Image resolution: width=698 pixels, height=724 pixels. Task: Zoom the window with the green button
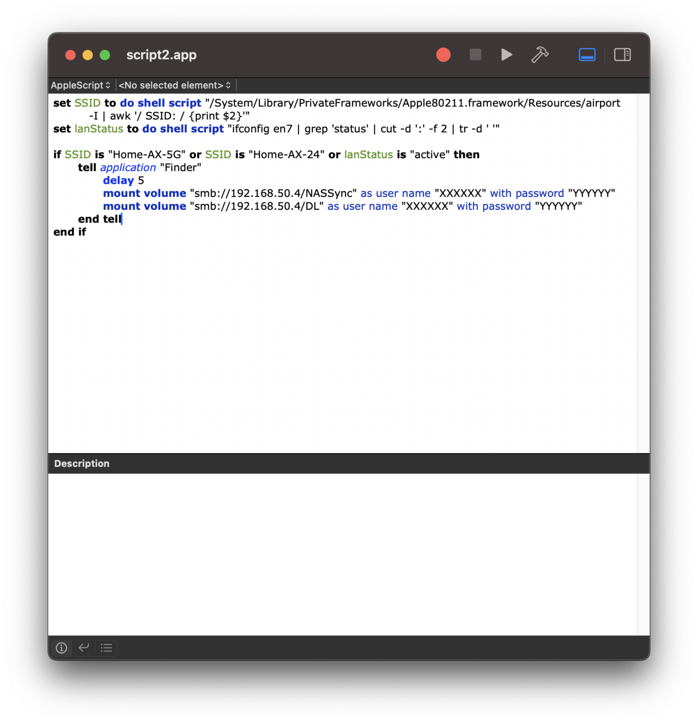pyautogui.click(x=105, y=55)
